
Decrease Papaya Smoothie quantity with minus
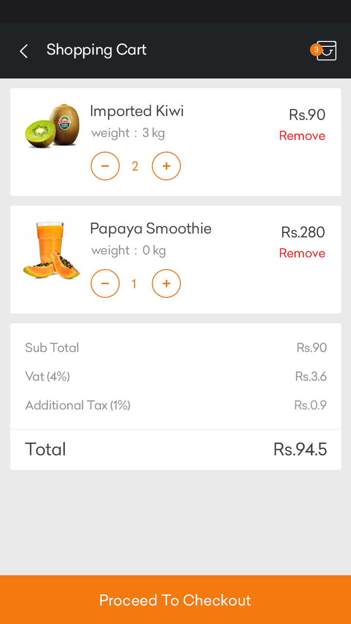pos(105,283)
